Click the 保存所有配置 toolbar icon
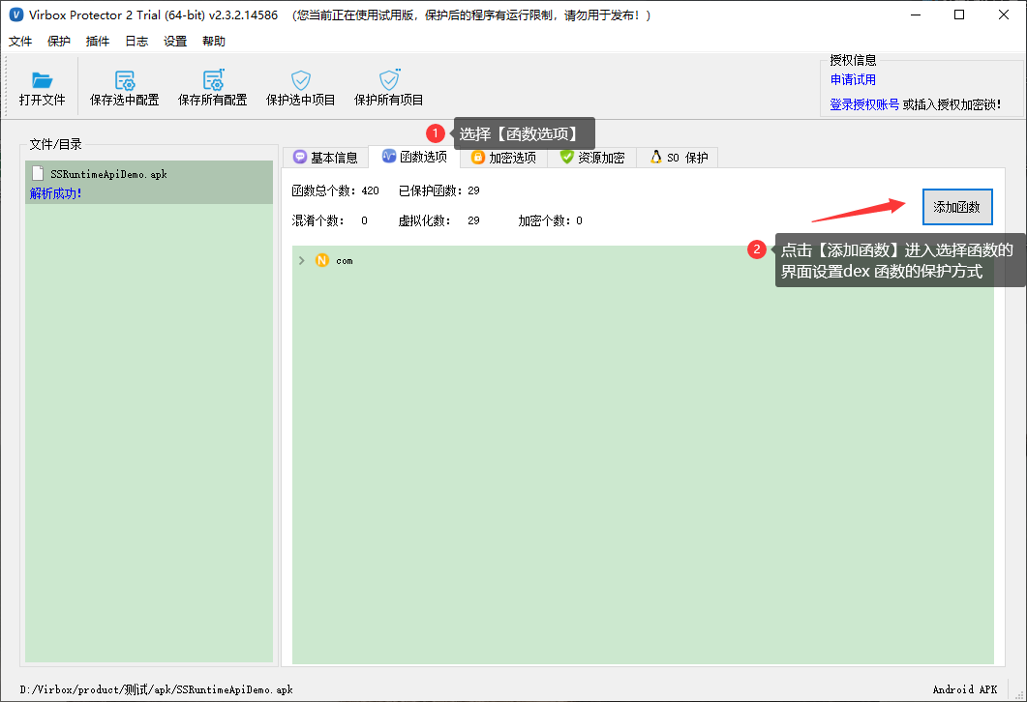 click(x=213, y=80)
